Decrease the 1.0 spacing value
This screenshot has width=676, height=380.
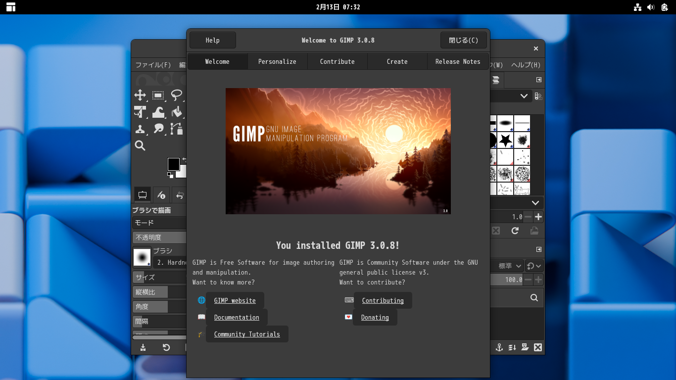click(x=528, y=217)
